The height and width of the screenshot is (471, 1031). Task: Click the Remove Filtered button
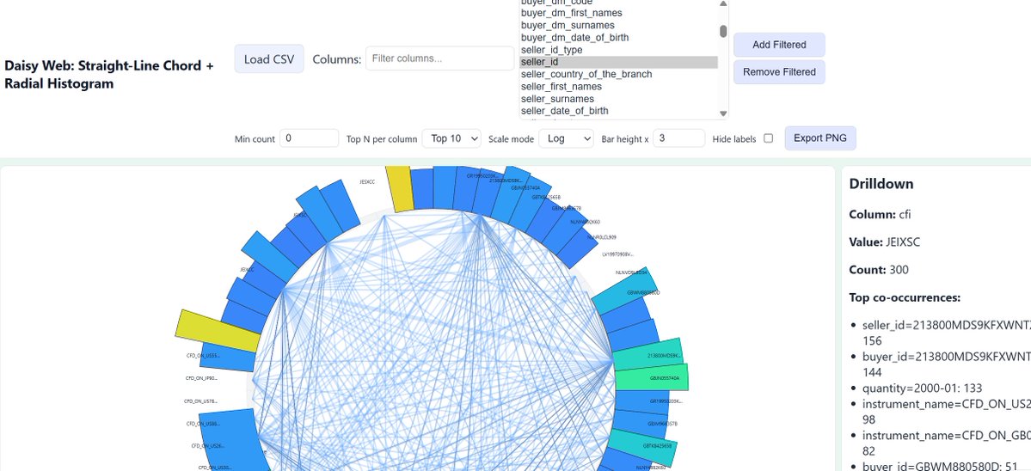point(779,72)
